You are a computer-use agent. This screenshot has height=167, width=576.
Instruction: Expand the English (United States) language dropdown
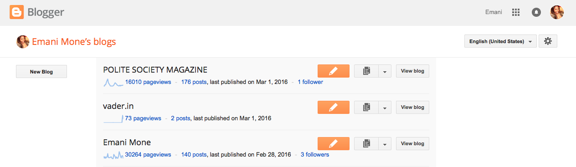pyautogui.click(x=500, y=41)
